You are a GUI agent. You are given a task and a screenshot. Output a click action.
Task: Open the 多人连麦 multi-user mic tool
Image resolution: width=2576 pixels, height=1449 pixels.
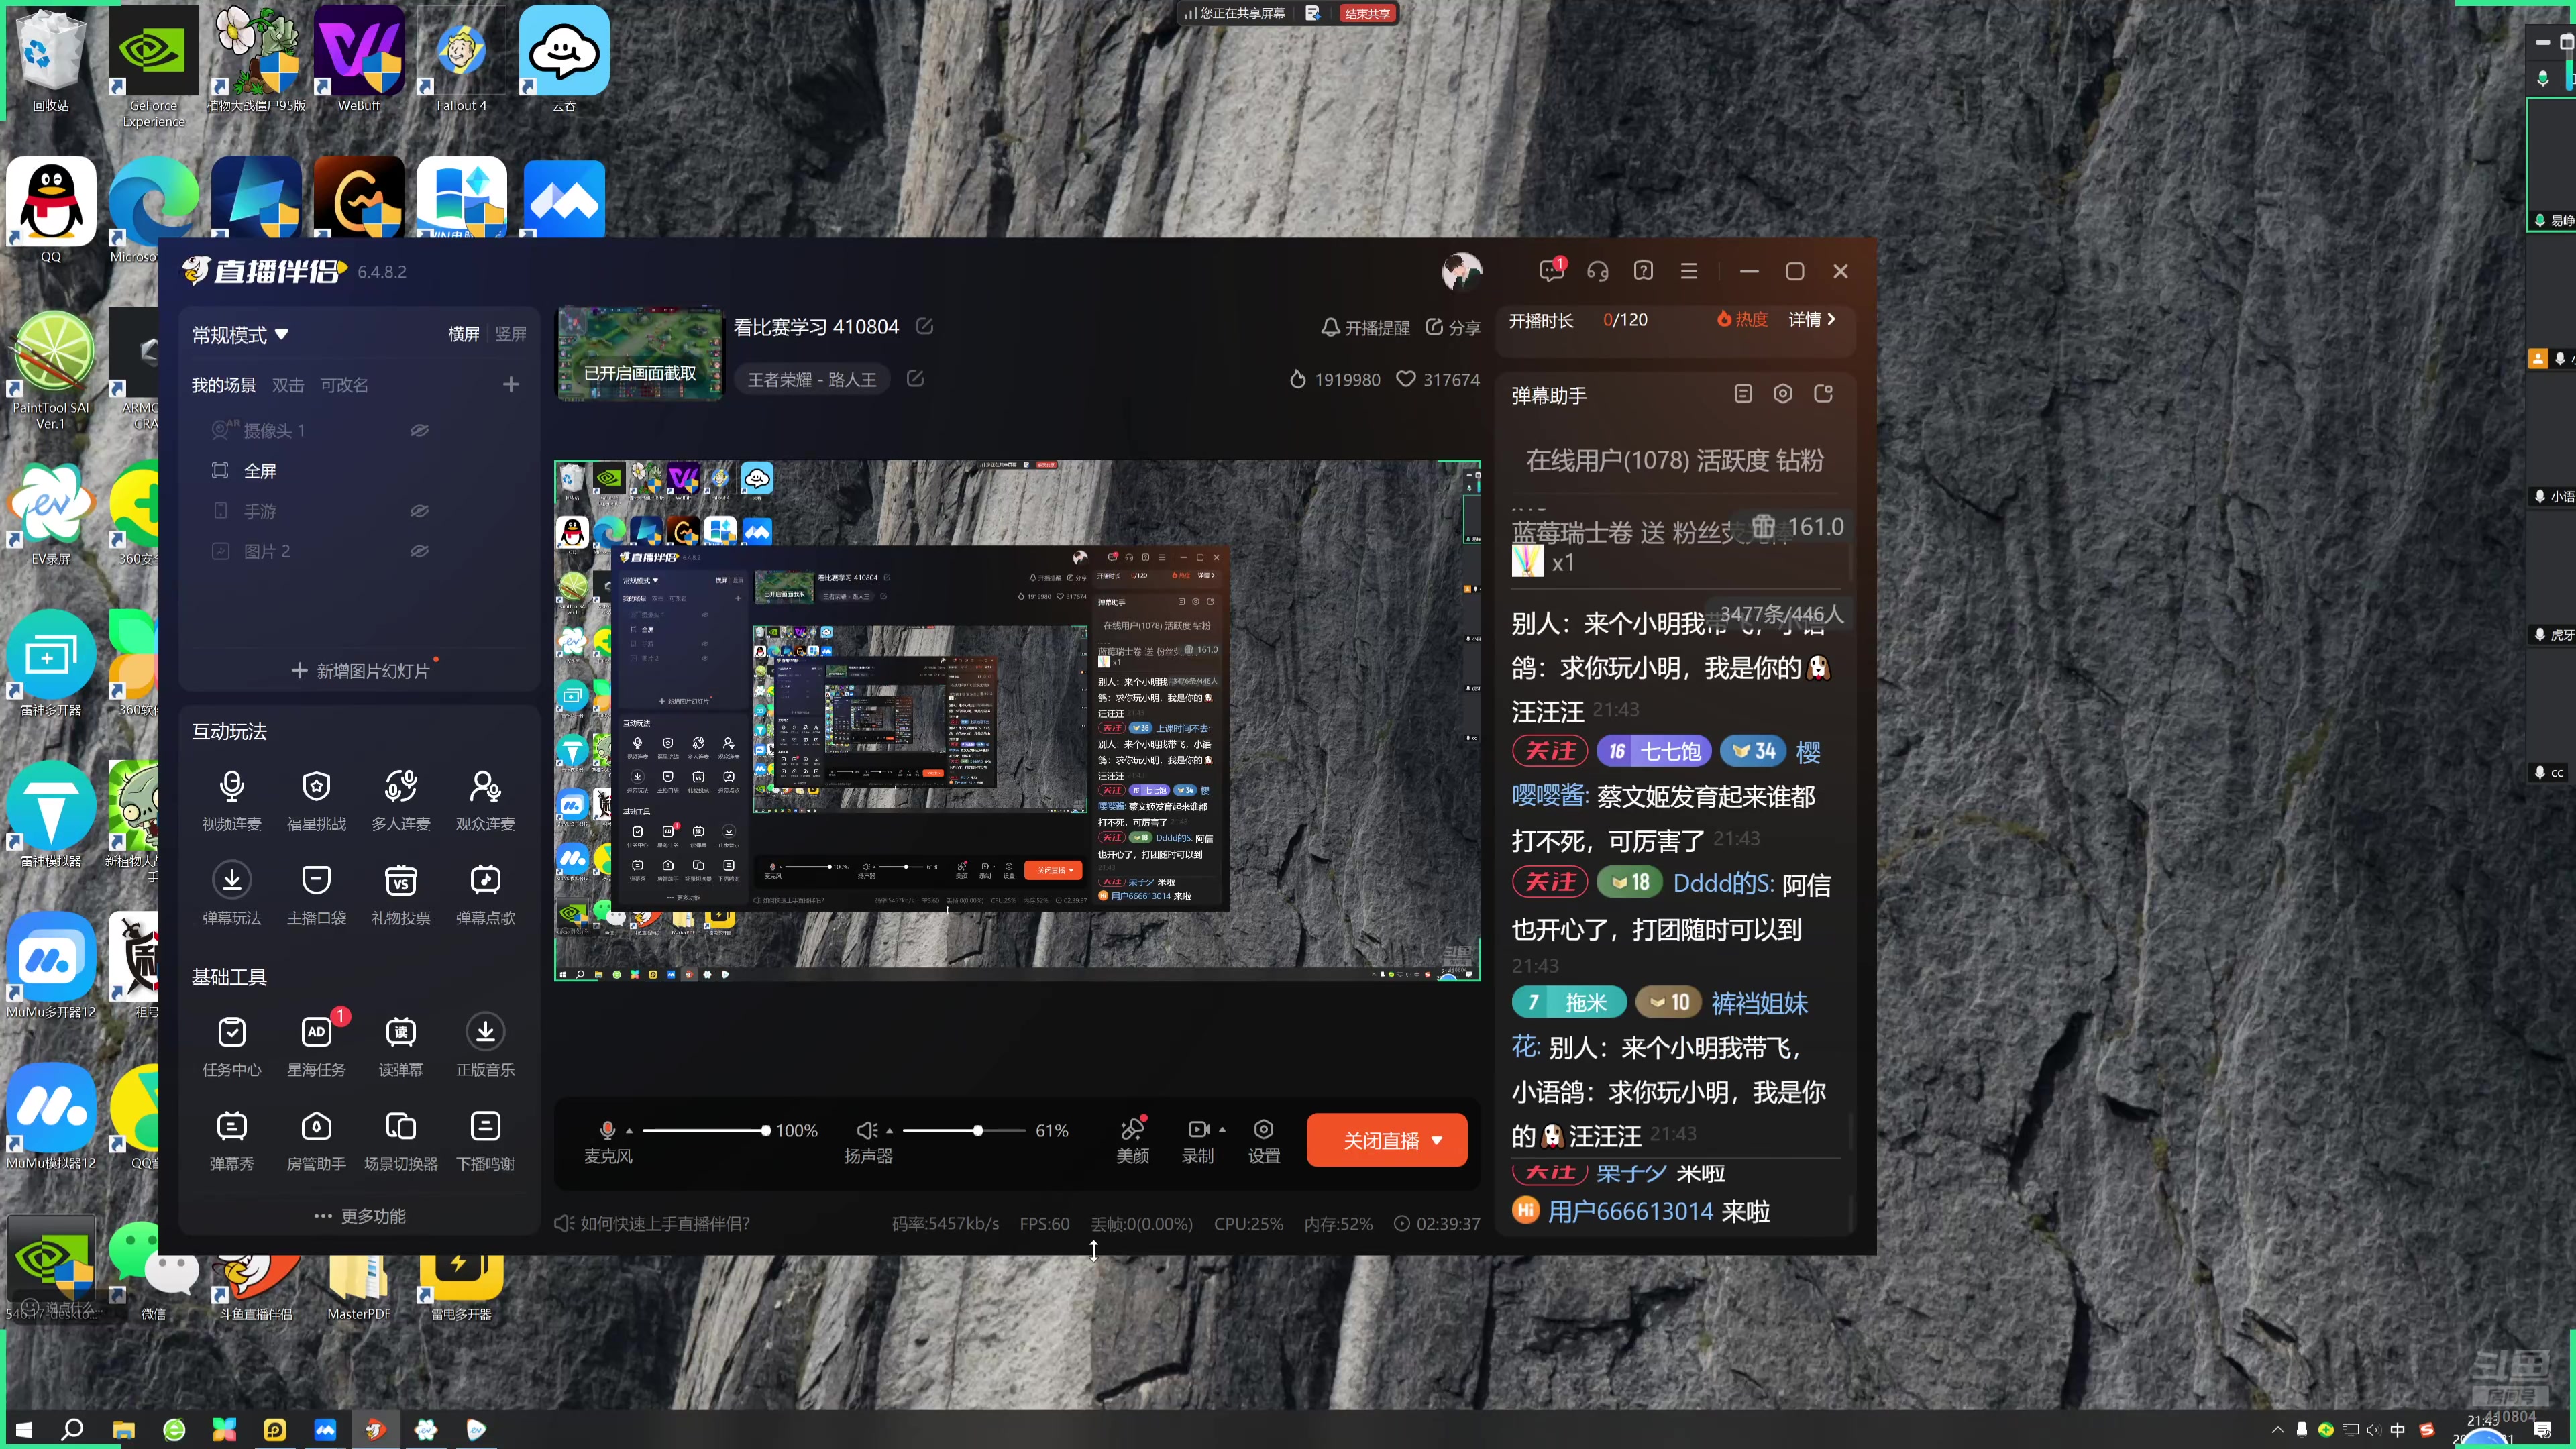pos(400,800)
